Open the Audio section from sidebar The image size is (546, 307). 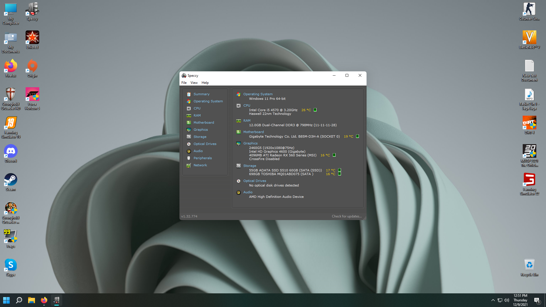coord(198,151)
